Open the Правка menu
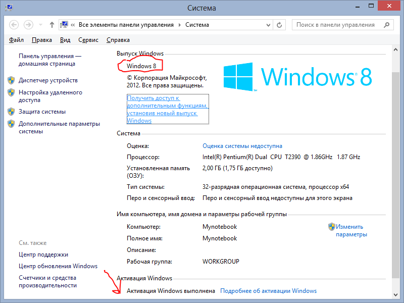The width and height of the screenshot is (404, 303). 42,40
